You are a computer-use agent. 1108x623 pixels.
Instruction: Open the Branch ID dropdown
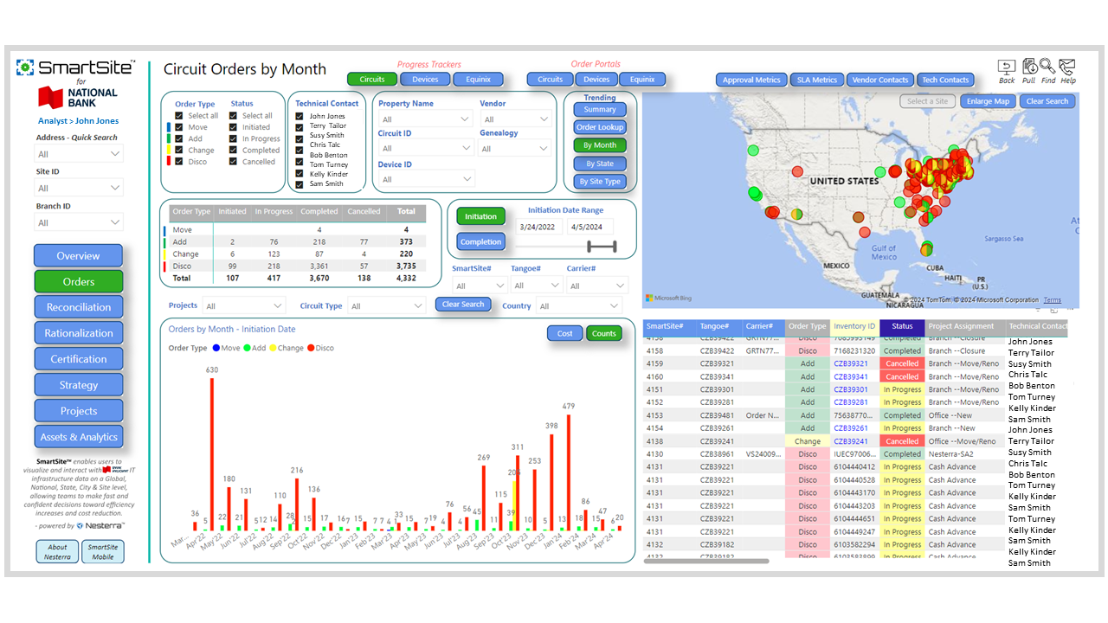coord(79,222)
